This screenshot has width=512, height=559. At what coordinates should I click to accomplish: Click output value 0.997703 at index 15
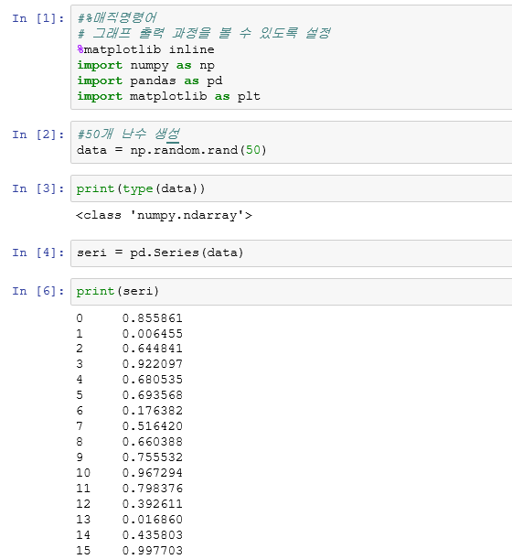153,551
